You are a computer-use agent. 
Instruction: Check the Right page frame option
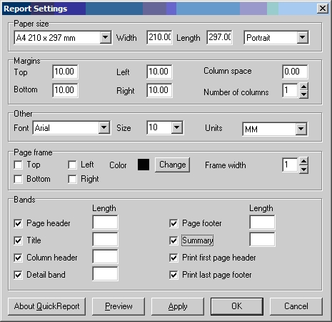[72, 180]
